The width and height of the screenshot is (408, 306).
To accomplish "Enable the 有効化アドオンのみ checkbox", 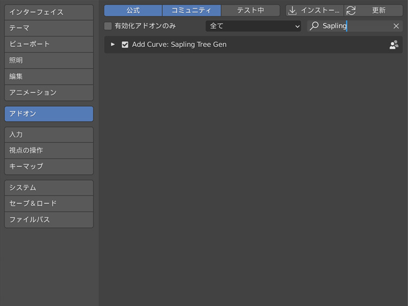I will pyautogui.click(x=108, y=26).
